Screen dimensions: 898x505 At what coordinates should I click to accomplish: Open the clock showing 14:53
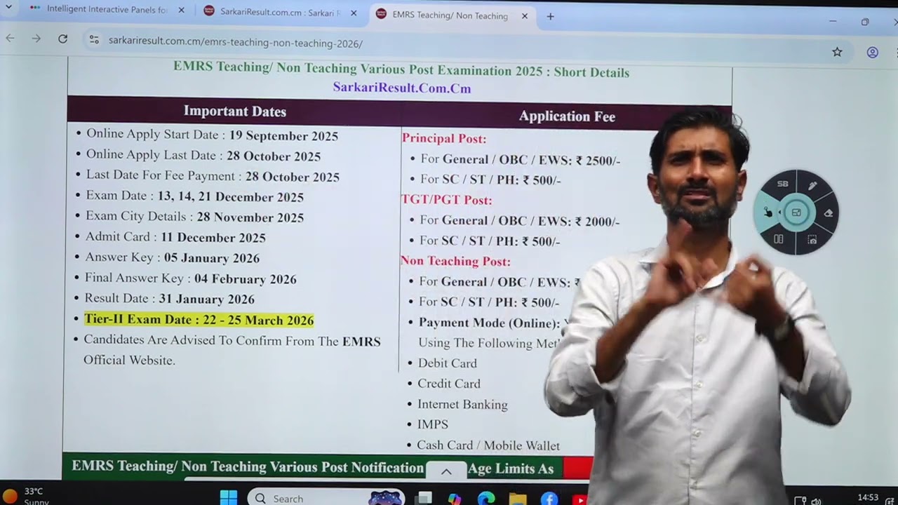[868, 498]
